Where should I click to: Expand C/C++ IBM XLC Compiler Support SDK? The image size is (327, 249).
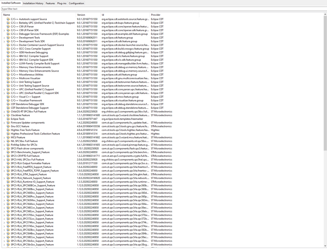coord(4,60)
